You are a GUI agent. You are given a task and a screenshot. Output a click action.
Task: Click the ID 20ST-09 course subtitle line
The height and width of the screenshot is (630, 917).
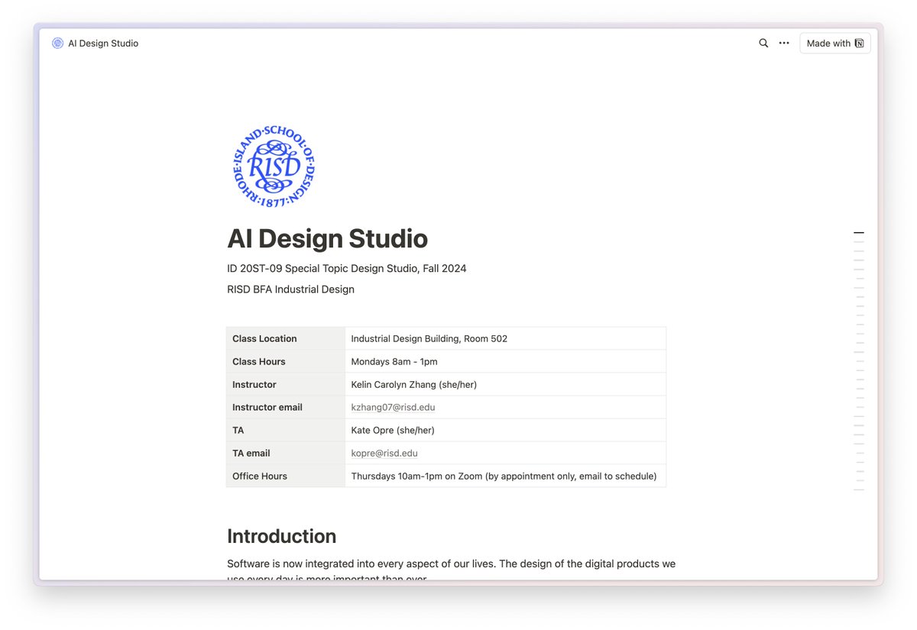pyautogui.click(x=346, y=268)
